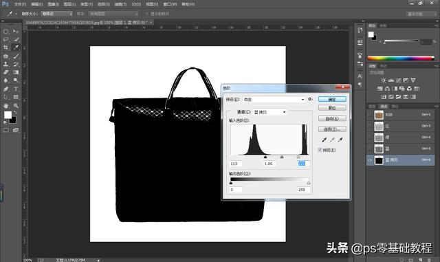Swap foreground and background colors

[x=15, y=112]
